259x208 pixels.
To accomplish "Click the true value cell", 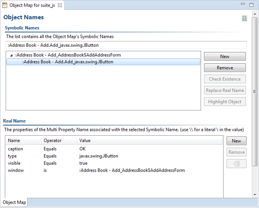I will pos(83,163).
